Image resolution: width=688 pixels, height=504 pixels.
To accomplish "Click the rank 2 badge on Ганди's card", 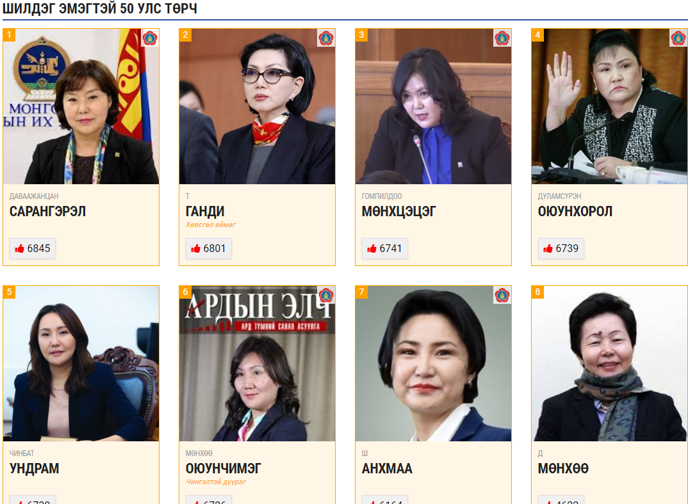I will (185, 35).
